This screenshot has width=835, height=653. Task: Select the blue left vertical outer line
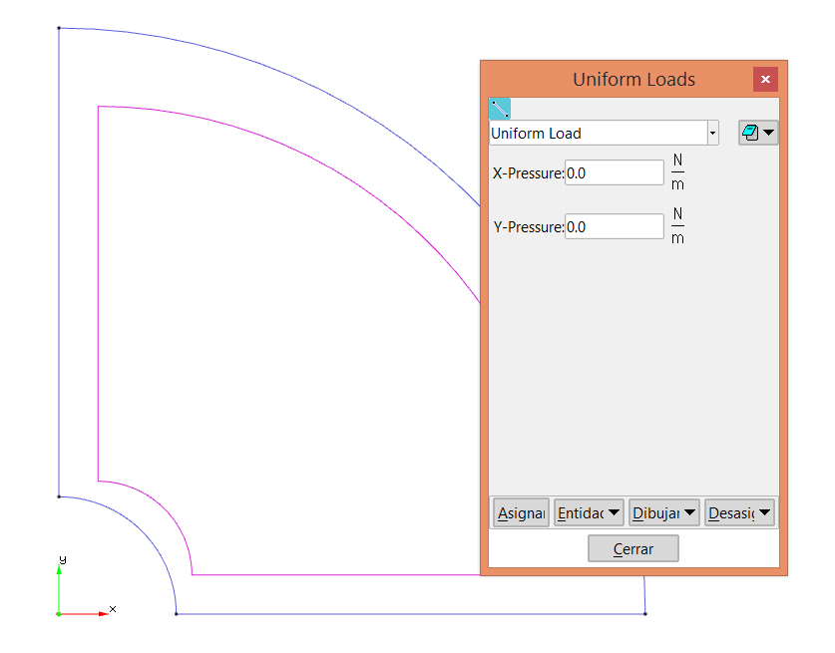pos(59,259)
